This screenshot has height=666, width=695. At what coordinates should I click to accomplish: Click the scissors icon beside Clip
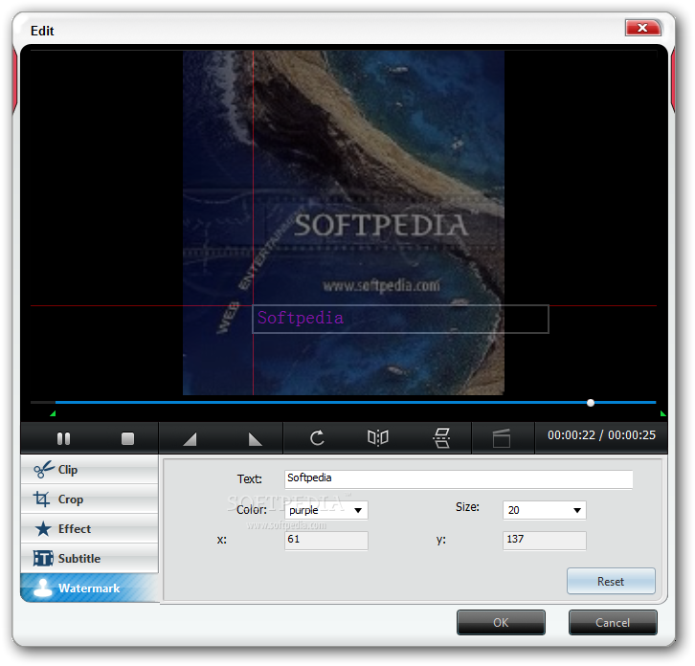pos(43,469)
